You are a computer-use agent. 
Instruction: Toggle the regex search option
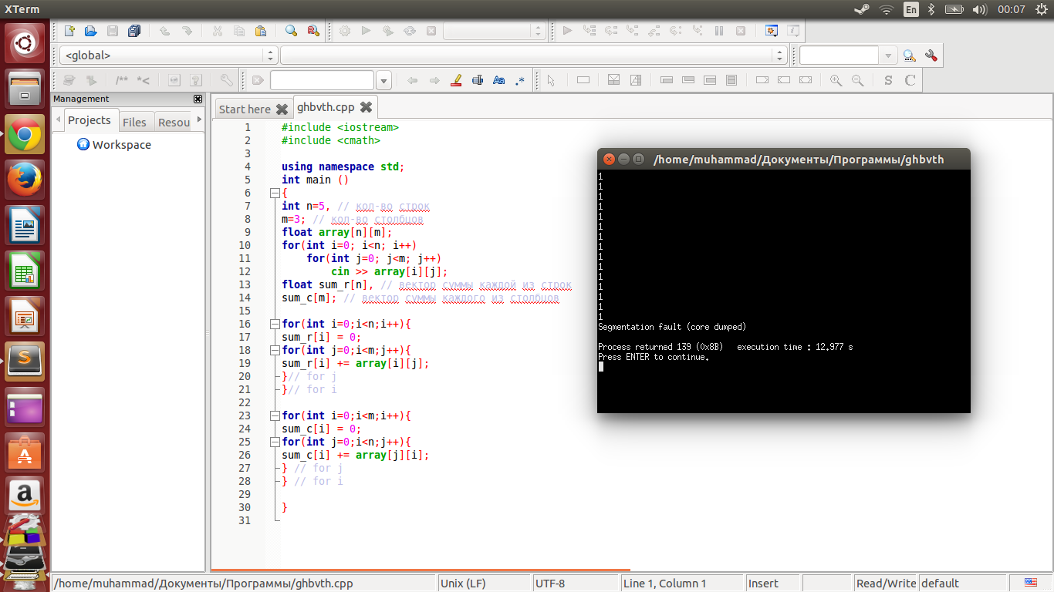pyautogui.click(x=520, y=80)
